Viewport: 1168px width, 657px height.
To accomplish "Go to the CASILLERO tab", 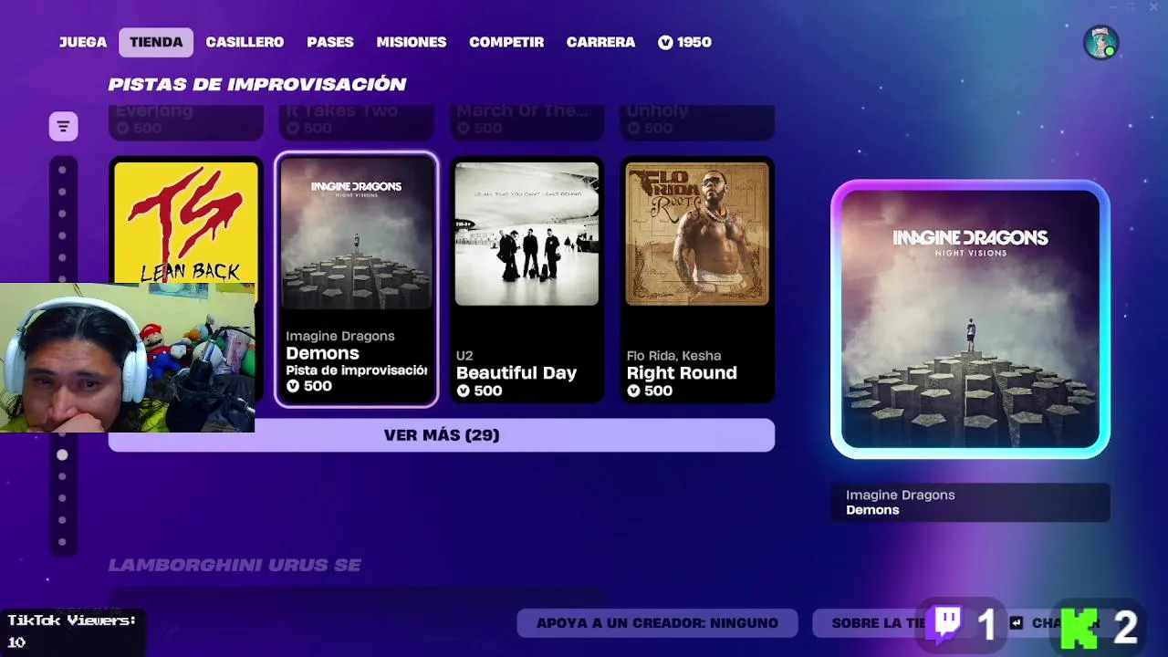I will tap(245, 42).
